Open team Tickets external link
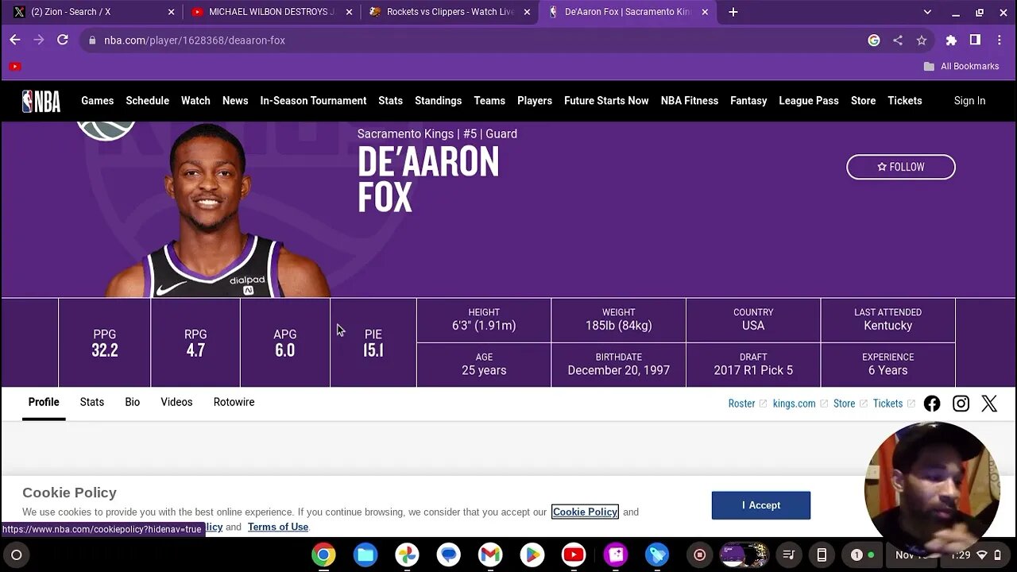 click(x=894, y=404)
